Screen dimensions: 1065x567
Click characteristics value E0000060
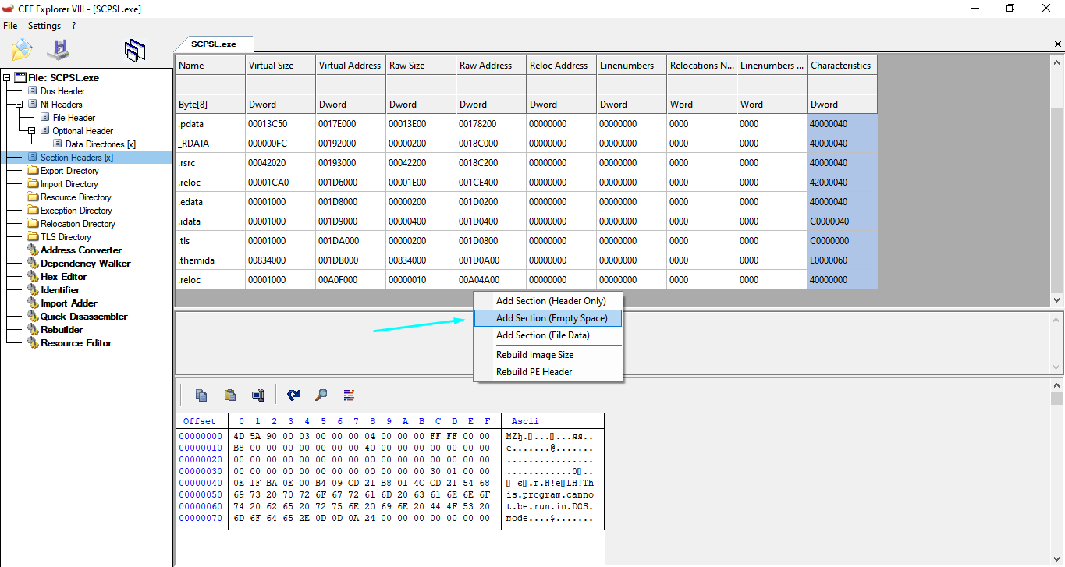tap(842, 260)
